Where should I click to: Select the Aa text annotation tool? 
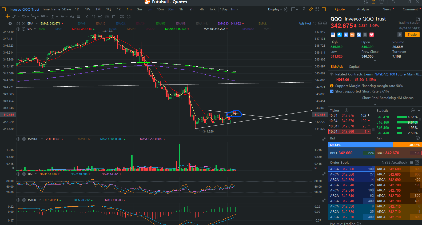72,17
